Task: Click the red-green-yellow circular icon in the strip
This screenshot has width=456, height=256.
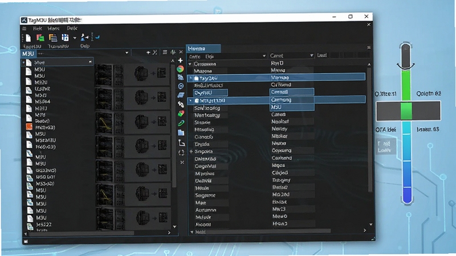Action: 180,69
